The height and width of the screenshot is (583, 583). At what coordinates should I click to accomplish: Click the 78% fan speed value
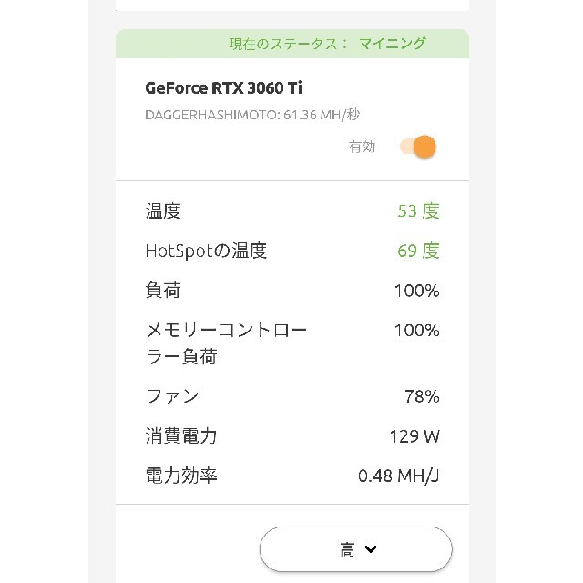[422, 396]
